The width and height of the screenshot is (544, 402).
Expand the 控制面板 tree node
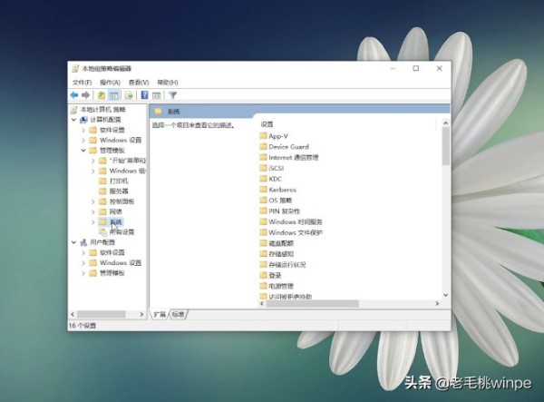click(93, 201)
